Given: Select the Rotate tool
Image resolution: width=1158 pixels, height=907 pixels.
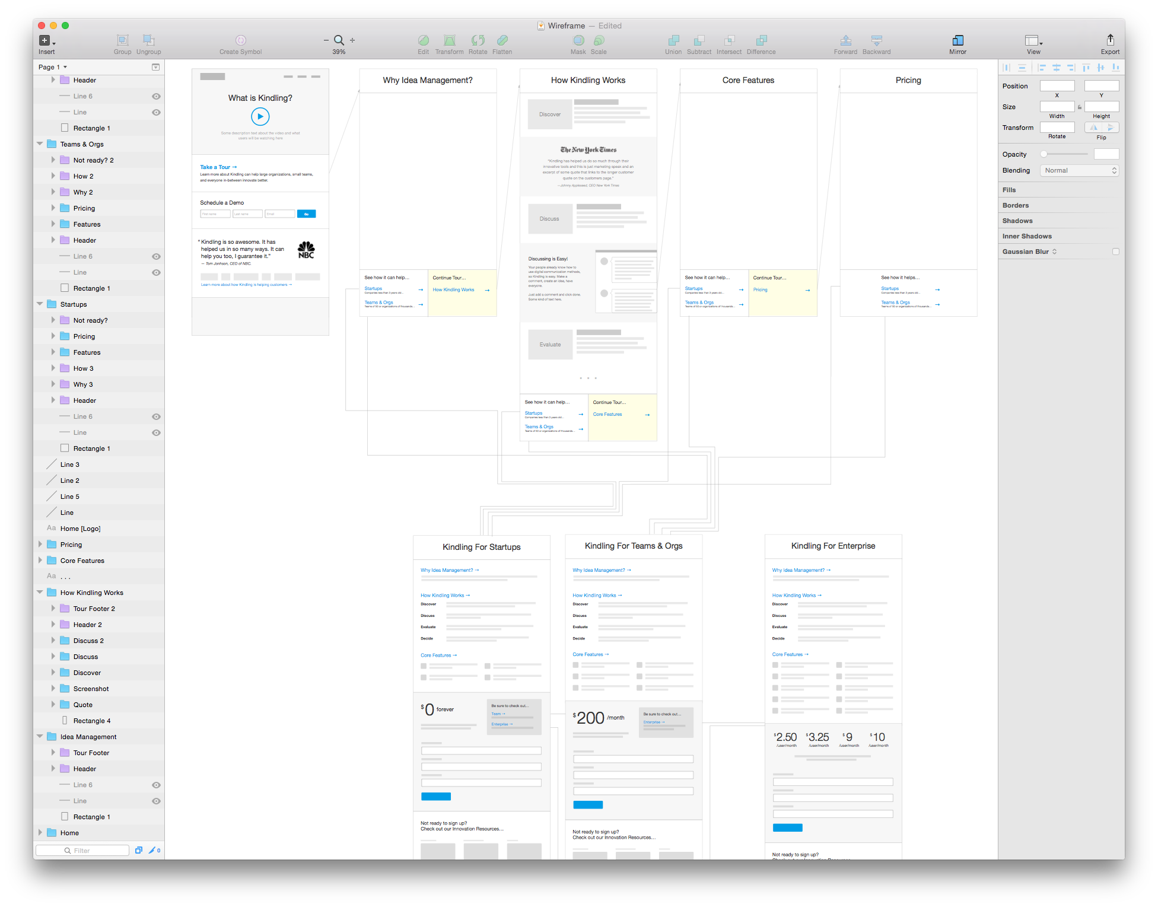Looking at the screenshot, I should click(x=478, y=40).
